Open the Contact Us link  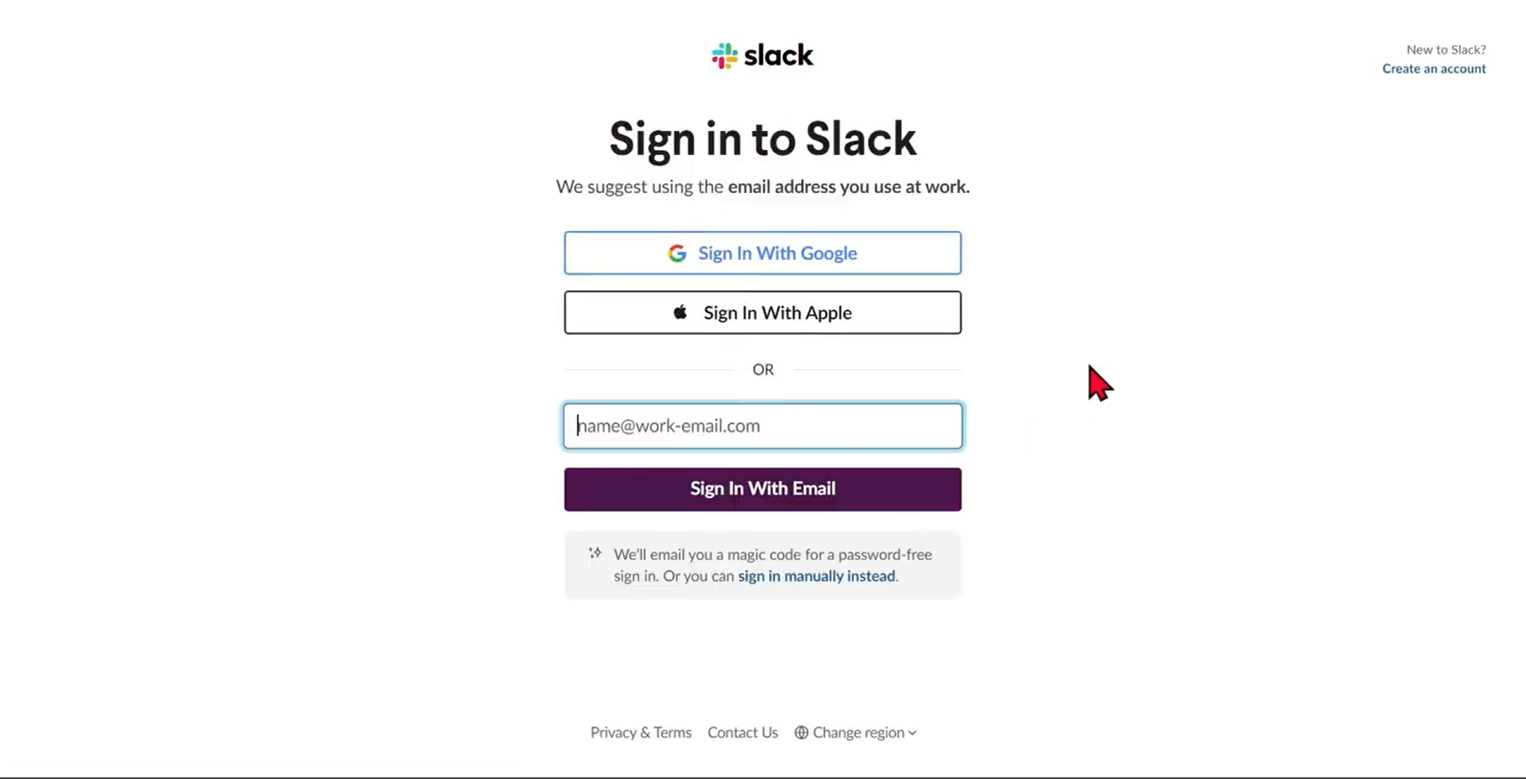click(742, 732)
